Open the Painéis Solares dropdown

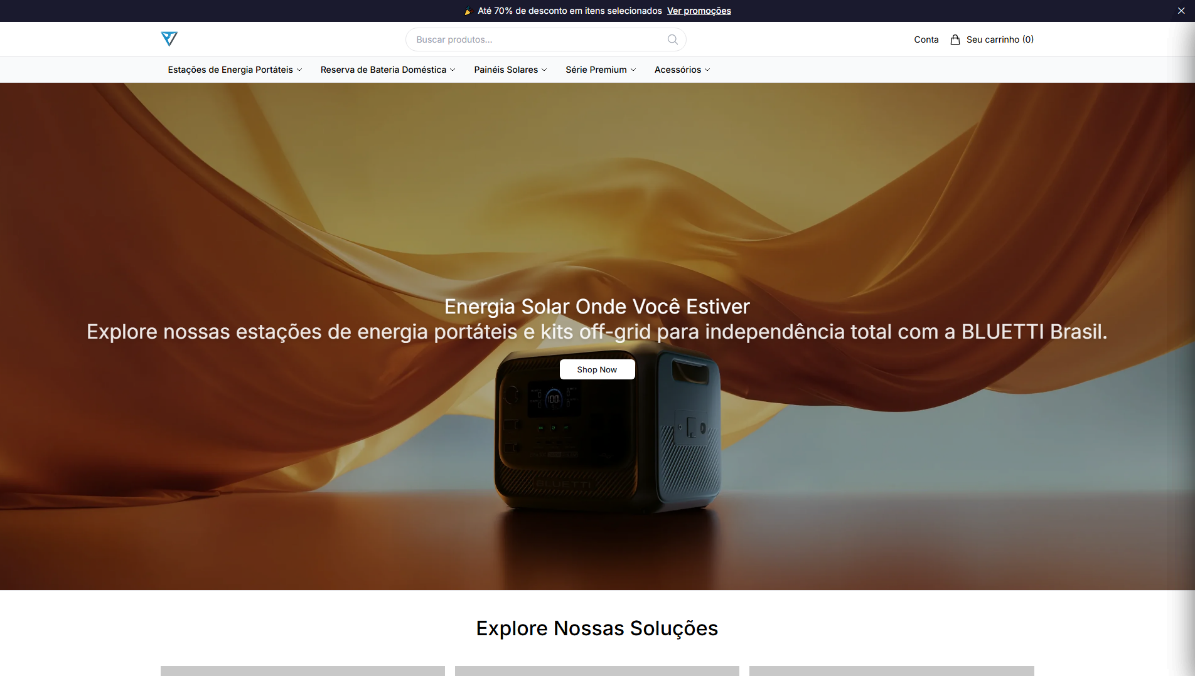tap(510, 70)
